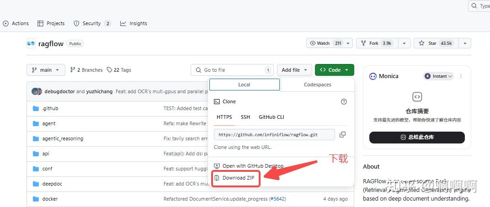Open the Actions tab
490x207 pixels.
[16, 23]
